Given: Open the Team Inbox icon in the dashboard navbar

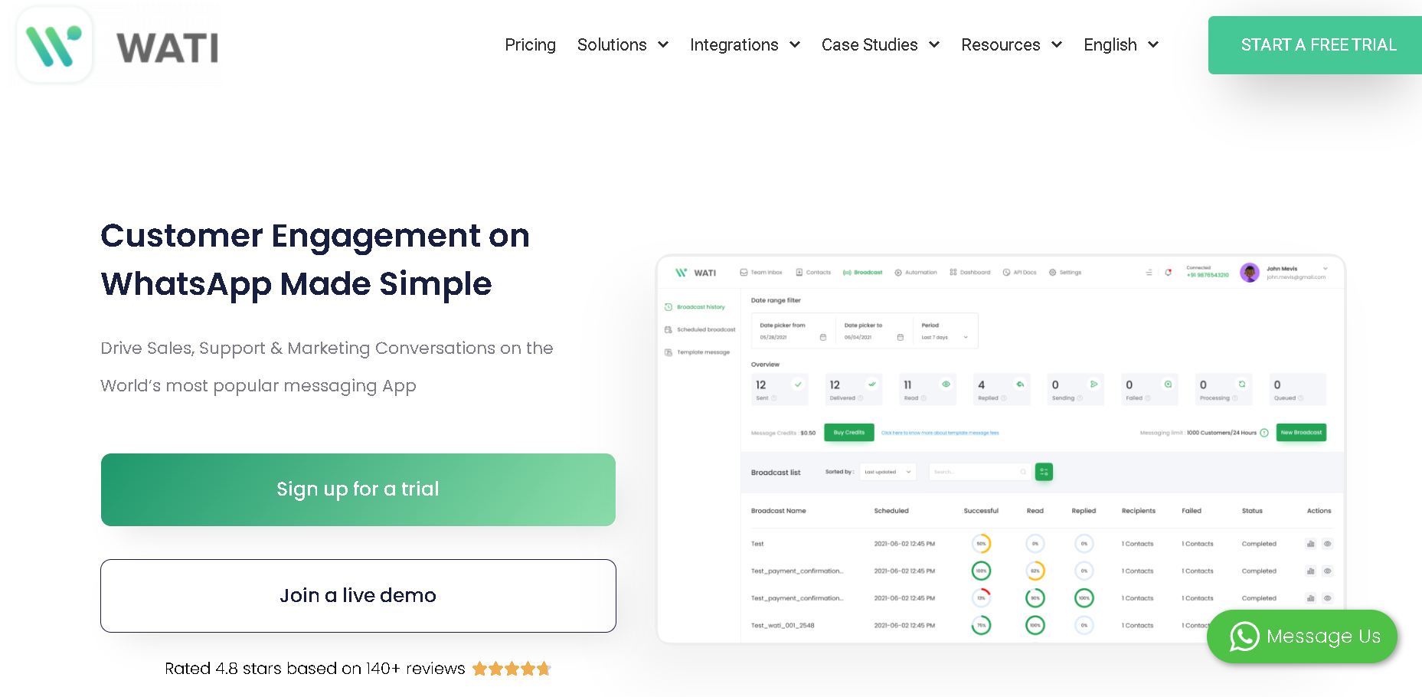Looking at the screenshot, I should coord(743,272).
